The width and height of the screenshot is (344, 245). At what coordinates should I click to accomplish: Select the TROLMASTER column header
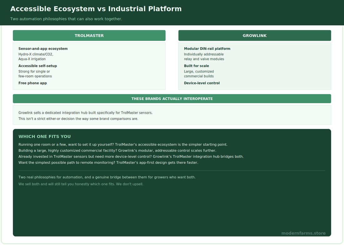tap(89, 36)
